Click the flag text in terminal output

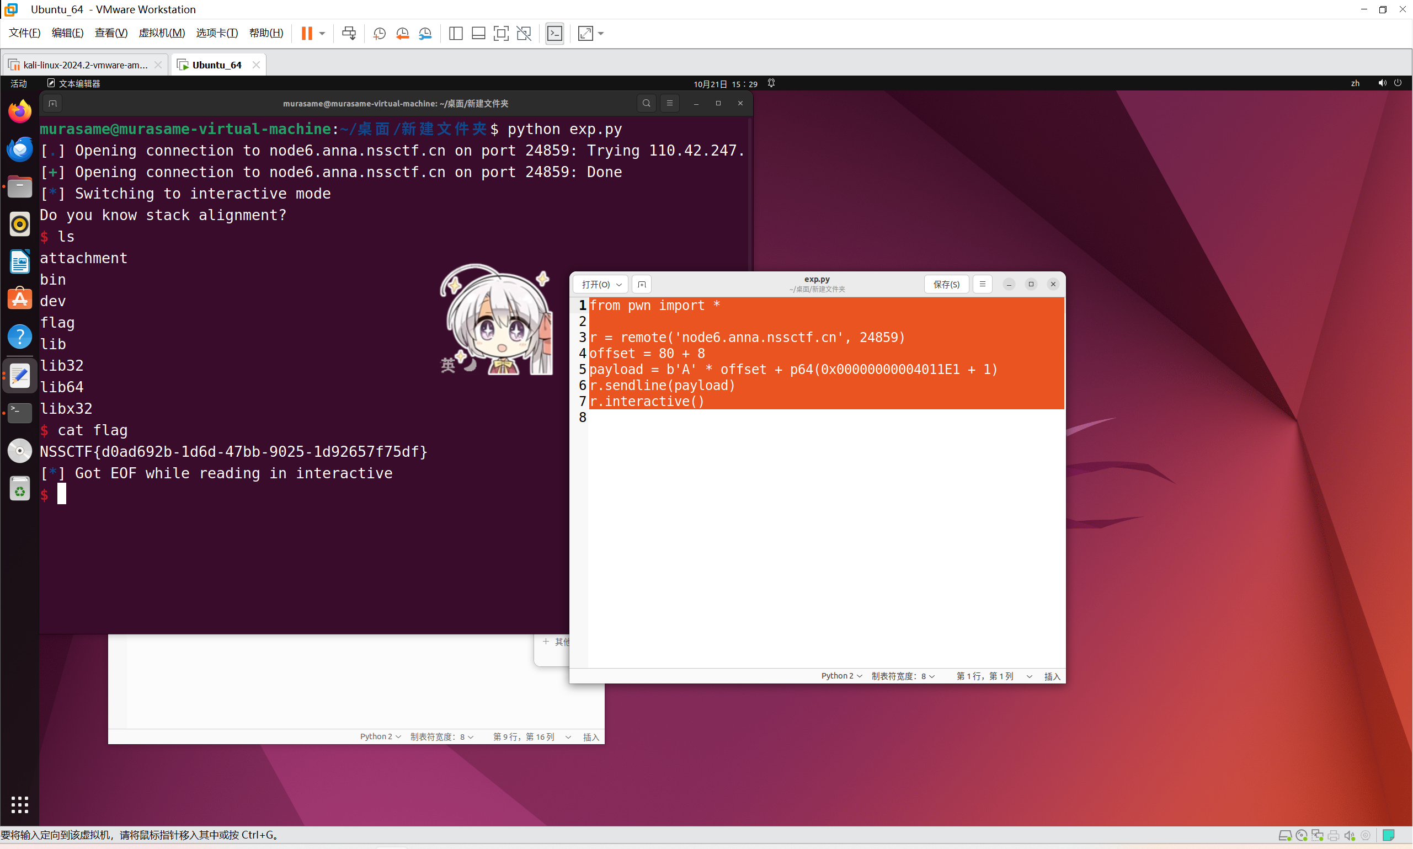point(57,323)
